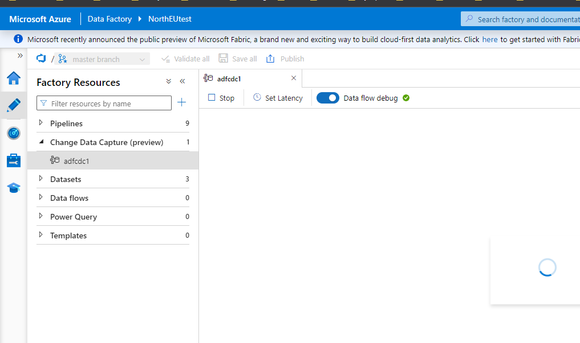This screenshot has height=343, width=580.
Task: Click the git repository icon near master branch
Action: pyautogui.click(x=40, y=58)
